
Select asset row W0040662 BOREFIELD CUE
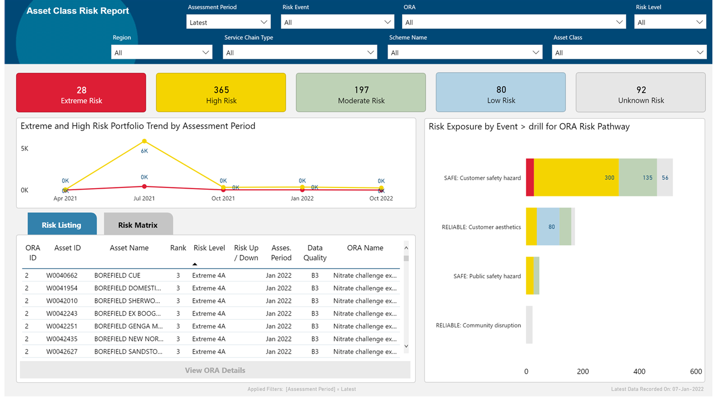click(x=168, y=275)
